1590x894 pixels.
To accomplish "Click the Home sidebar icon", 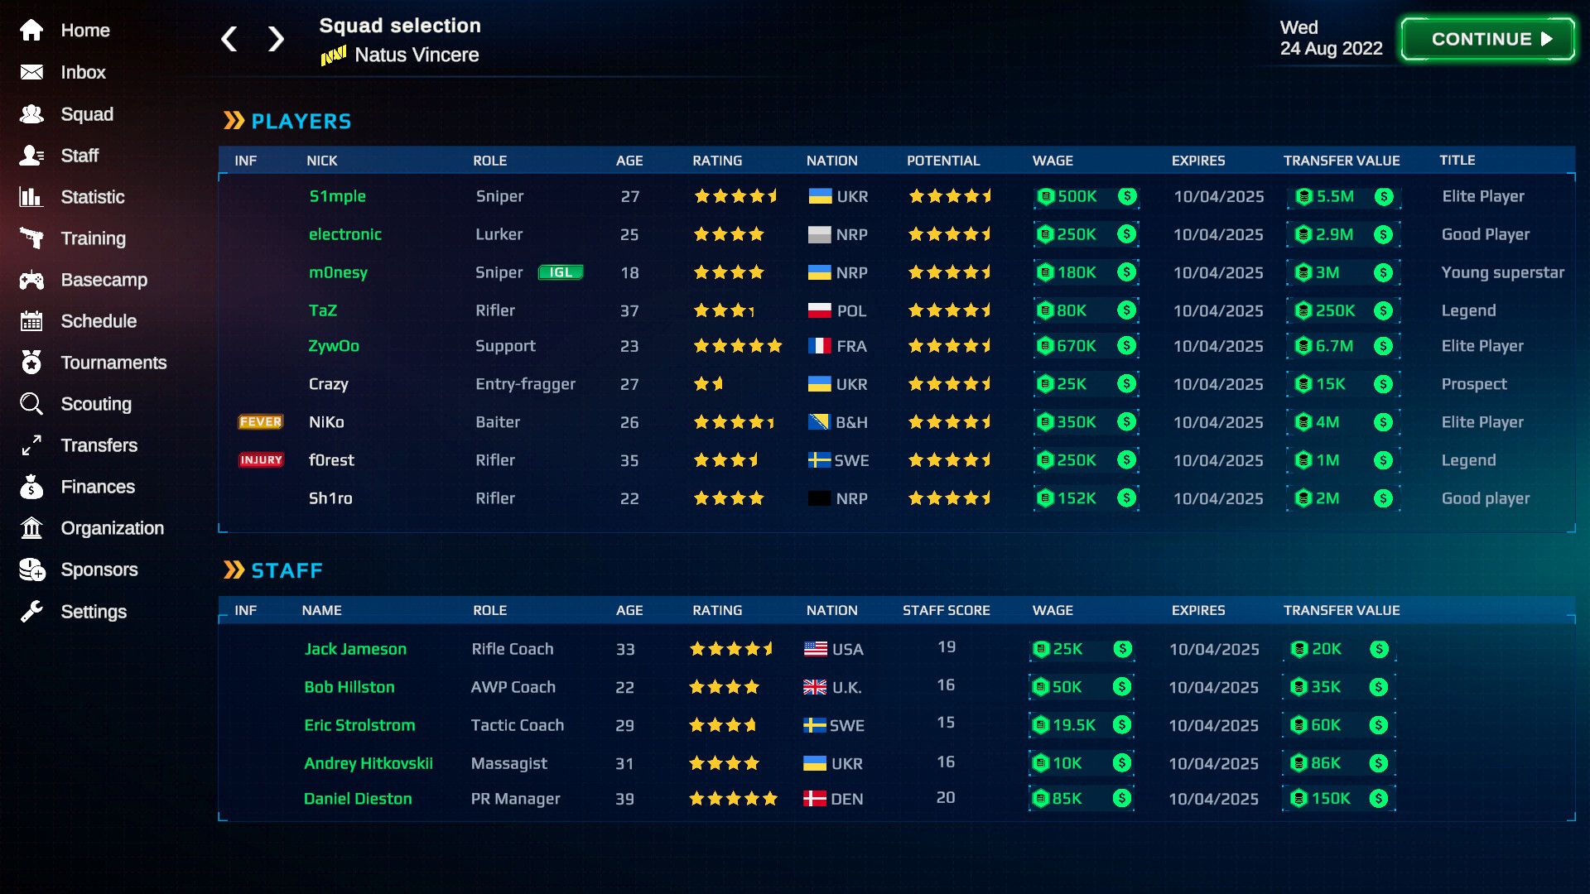I will pyautogui.click(x=31, y=30).
